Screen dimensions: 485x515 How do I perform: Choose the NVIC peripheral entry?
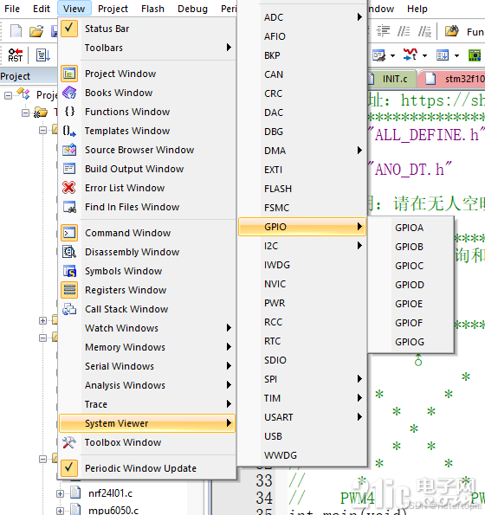pos(302,284)
